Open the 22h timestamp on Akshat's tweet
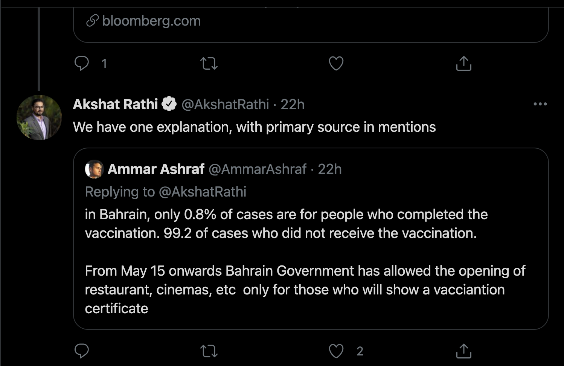Screen dimensions: 564x366 [x=293, y=104]
